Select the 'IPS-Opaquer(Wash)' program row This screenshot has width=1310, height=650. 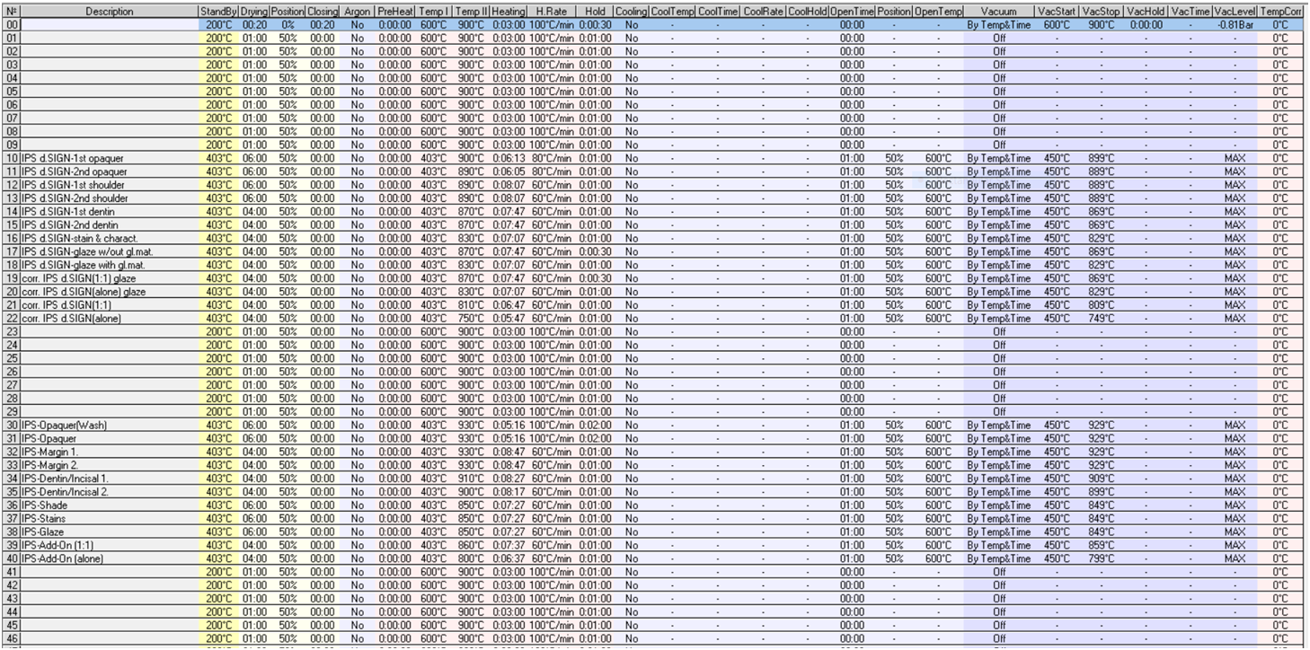click(x=653, y=424)
